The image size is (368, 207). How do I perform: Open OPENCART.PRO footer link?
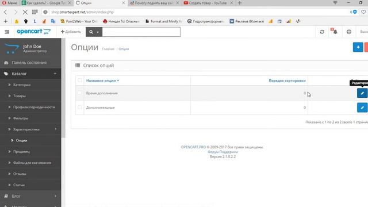pos(193,147)
